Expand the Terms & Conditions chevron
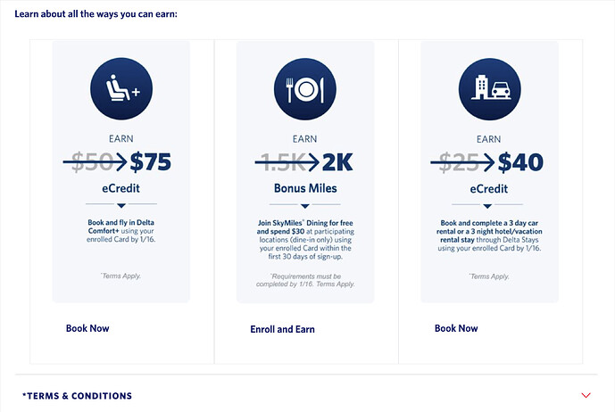Screen dimensions: 615x412 click(x=586, y=395)
